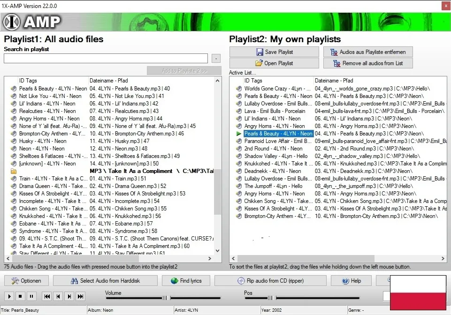Click Open Playlist folder button
Viewport: 451px width, 315px height.
[x=274, y=63]
